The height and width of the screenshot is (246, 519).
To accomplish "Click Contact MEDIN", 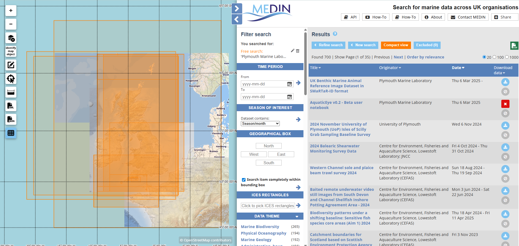I will [468, 17].
